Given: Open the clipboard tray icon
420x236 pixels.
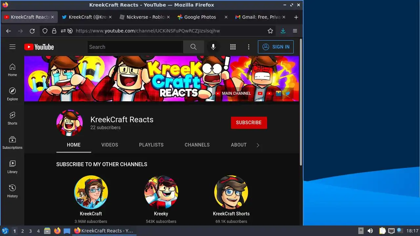Looking at the screenshot, I should click(382, 231).
